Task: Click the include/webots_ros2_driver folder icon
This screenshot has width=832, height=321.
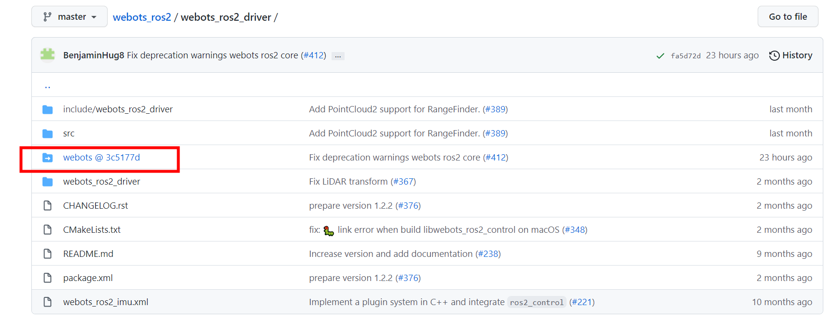Action: (x=47, y=109)
